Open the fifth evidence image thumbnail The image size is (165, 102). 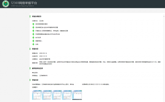point(77,95)
